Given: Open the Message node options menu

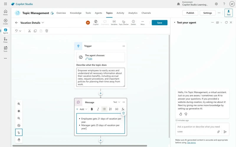Looking at the screenshot, I should tap(124, 102).
